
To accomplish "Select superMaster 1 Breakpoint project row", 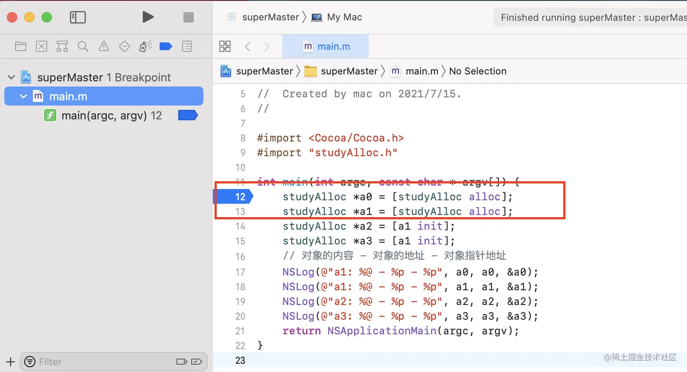I will point(104,77).
